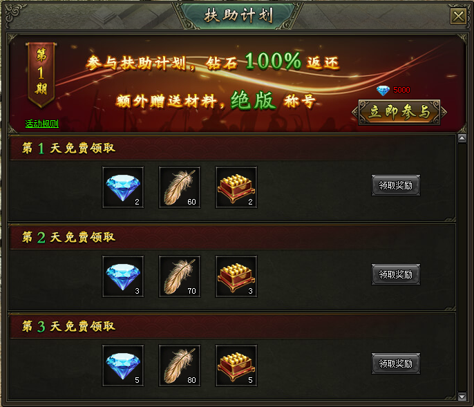Image resolution: width=474 pixels, height=407 pixels.
Task: Click the Day 3 gold chest showing 5
Action: click(x=236, y=366)
